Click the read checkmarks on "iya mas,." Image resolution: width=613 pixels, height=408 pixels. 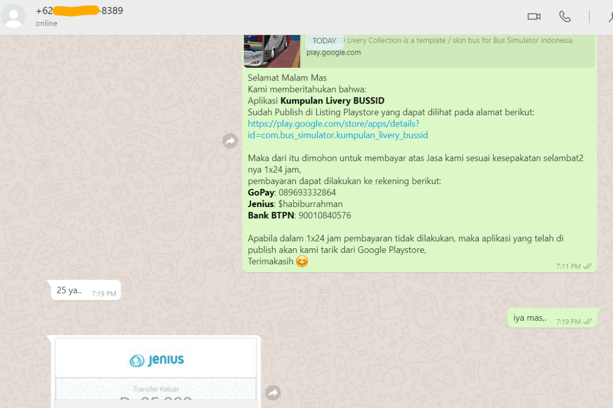click(x=587, y=322)
